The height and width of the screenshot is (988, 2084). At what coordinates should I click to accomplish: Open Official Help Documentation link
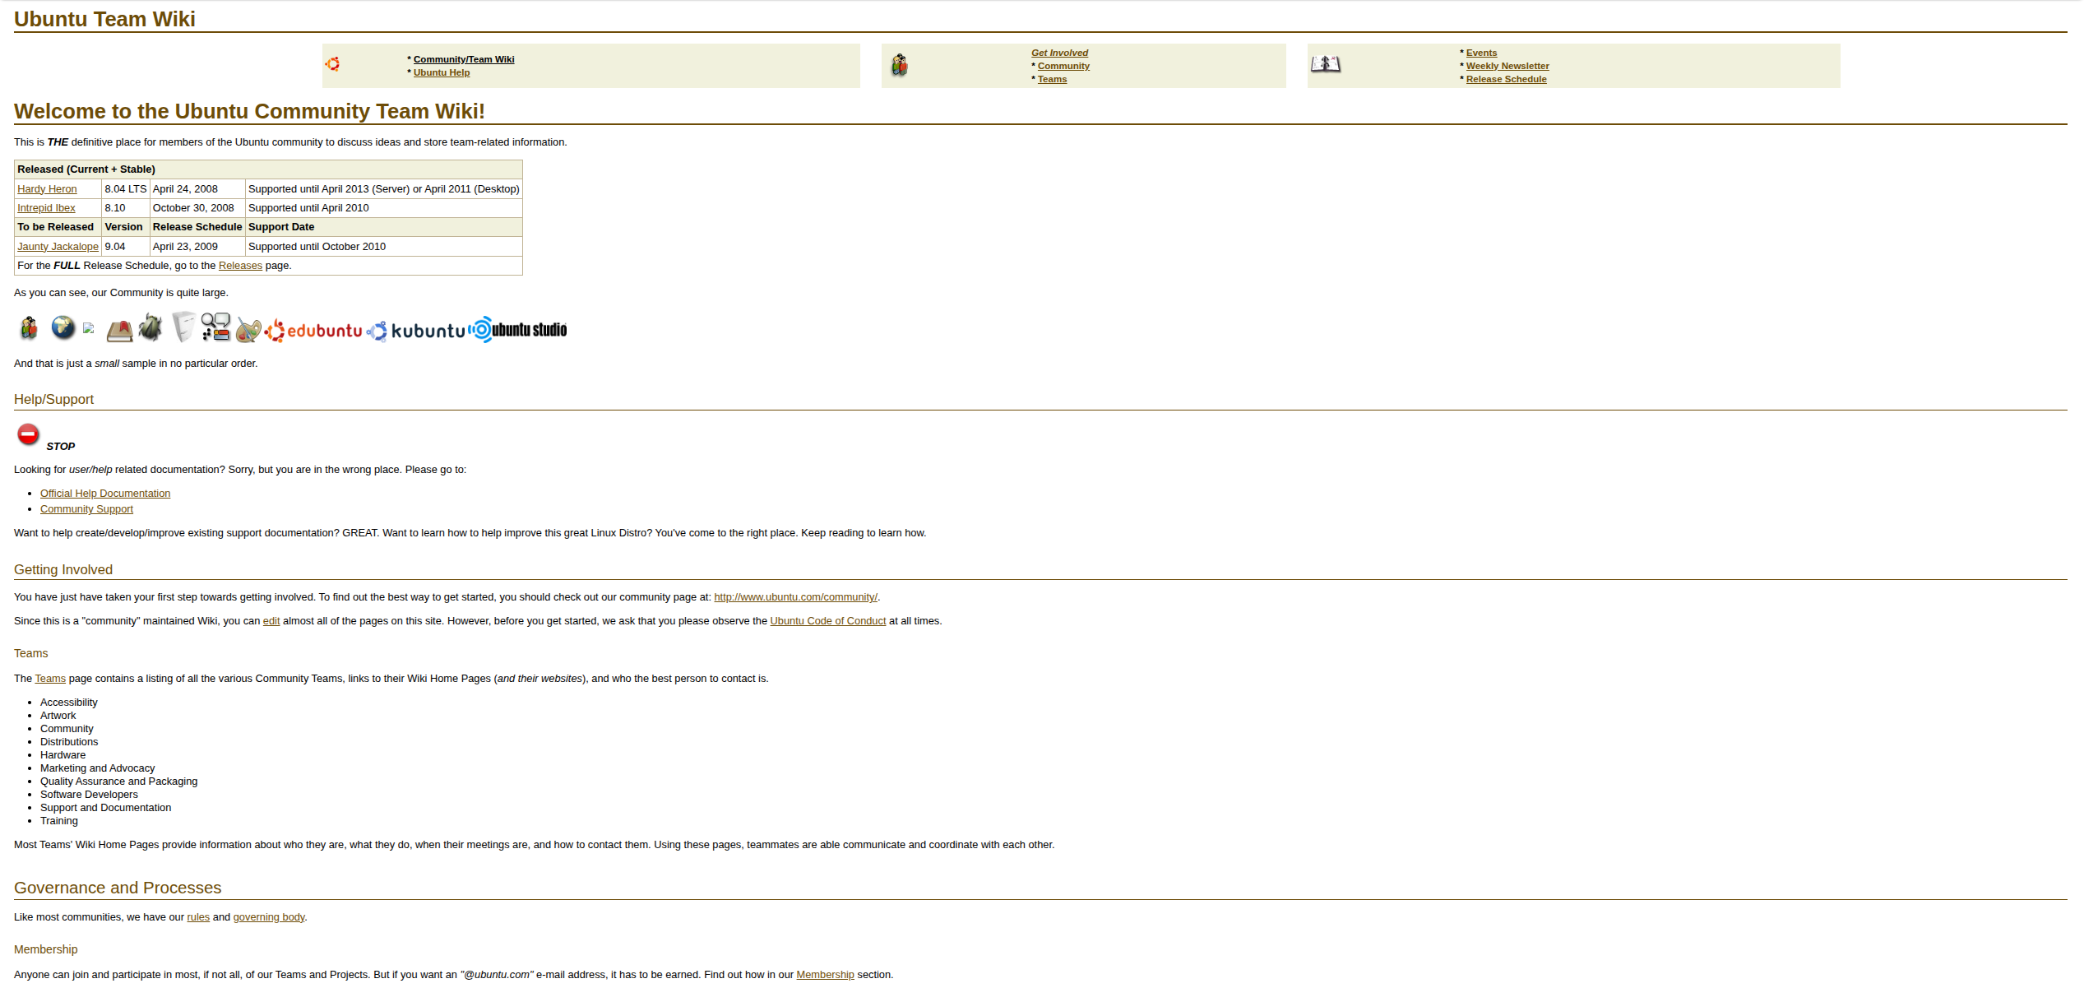click(x=105, y=494)
